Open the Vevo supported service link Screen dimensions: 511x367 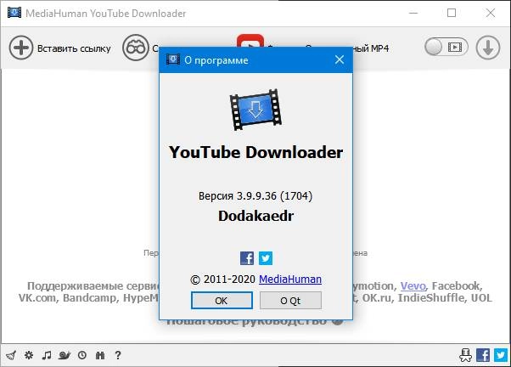pos(413,285)
